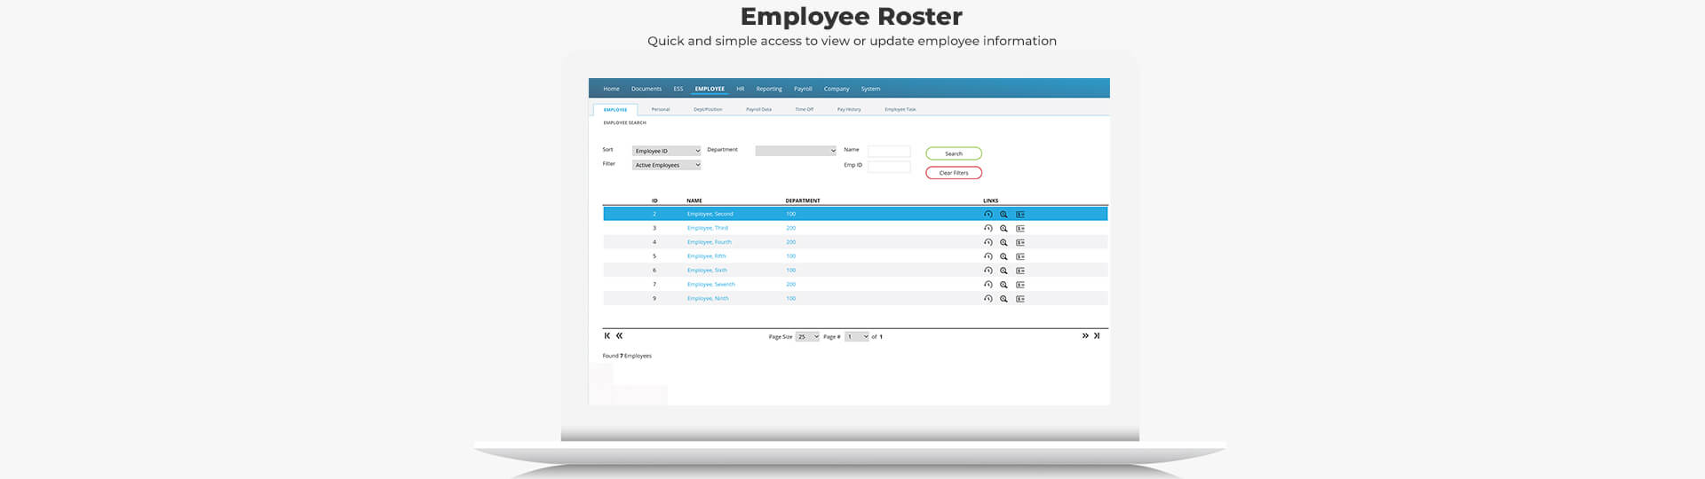View details magnifier for Employee, Sixth
Screen dimensions: 1705x479
1003,271
